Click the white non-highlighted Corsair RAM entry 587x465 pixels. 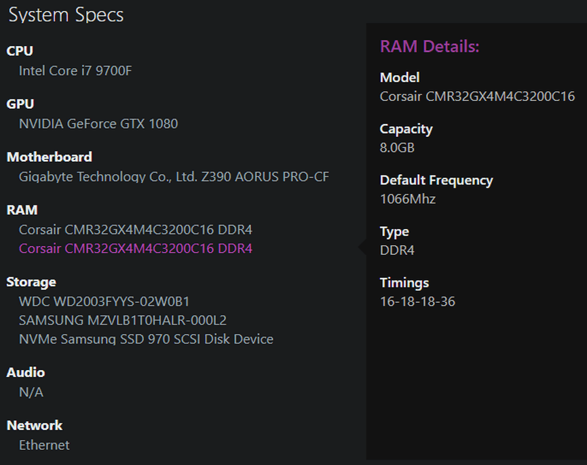136,230
